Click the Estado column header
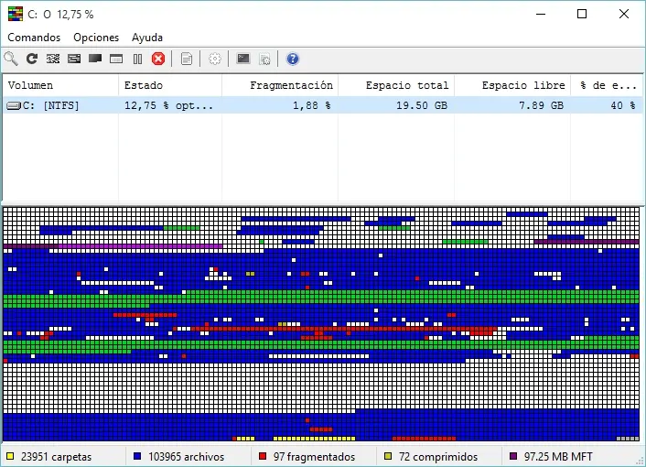This screenshot has height=467, width=646. [170, 85]
